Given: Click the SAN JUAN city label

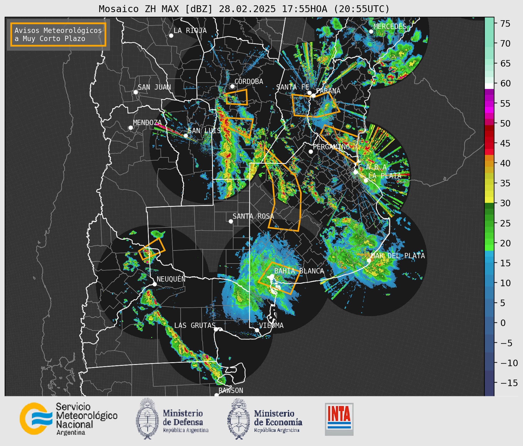Looking at the screenshot, I should click(154, 87).
